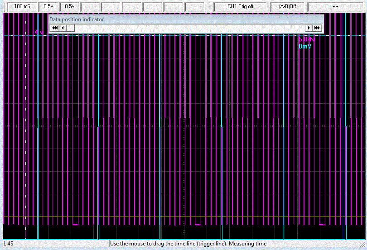The width and height of the screenshot is (367, 250).
Task: Click the magenta 4v axis label
Action: click(x=39, y=33)
